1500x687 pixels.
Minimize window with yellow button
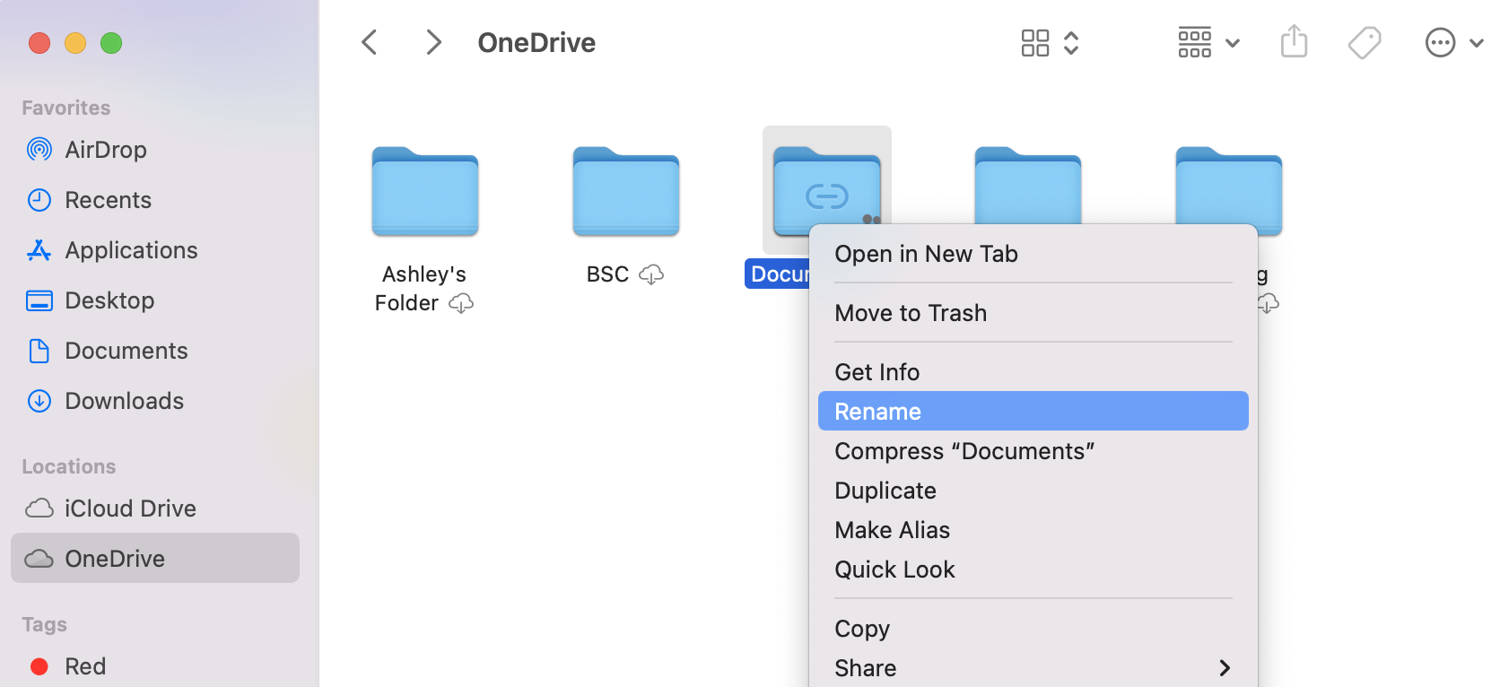(75, 43)
